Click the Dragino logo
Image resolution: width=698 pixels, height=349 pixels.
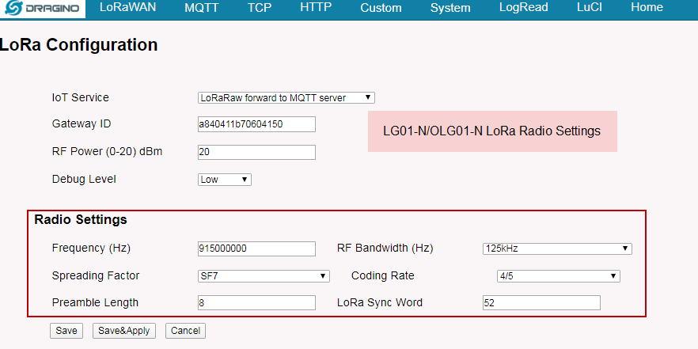click(42, 8)
